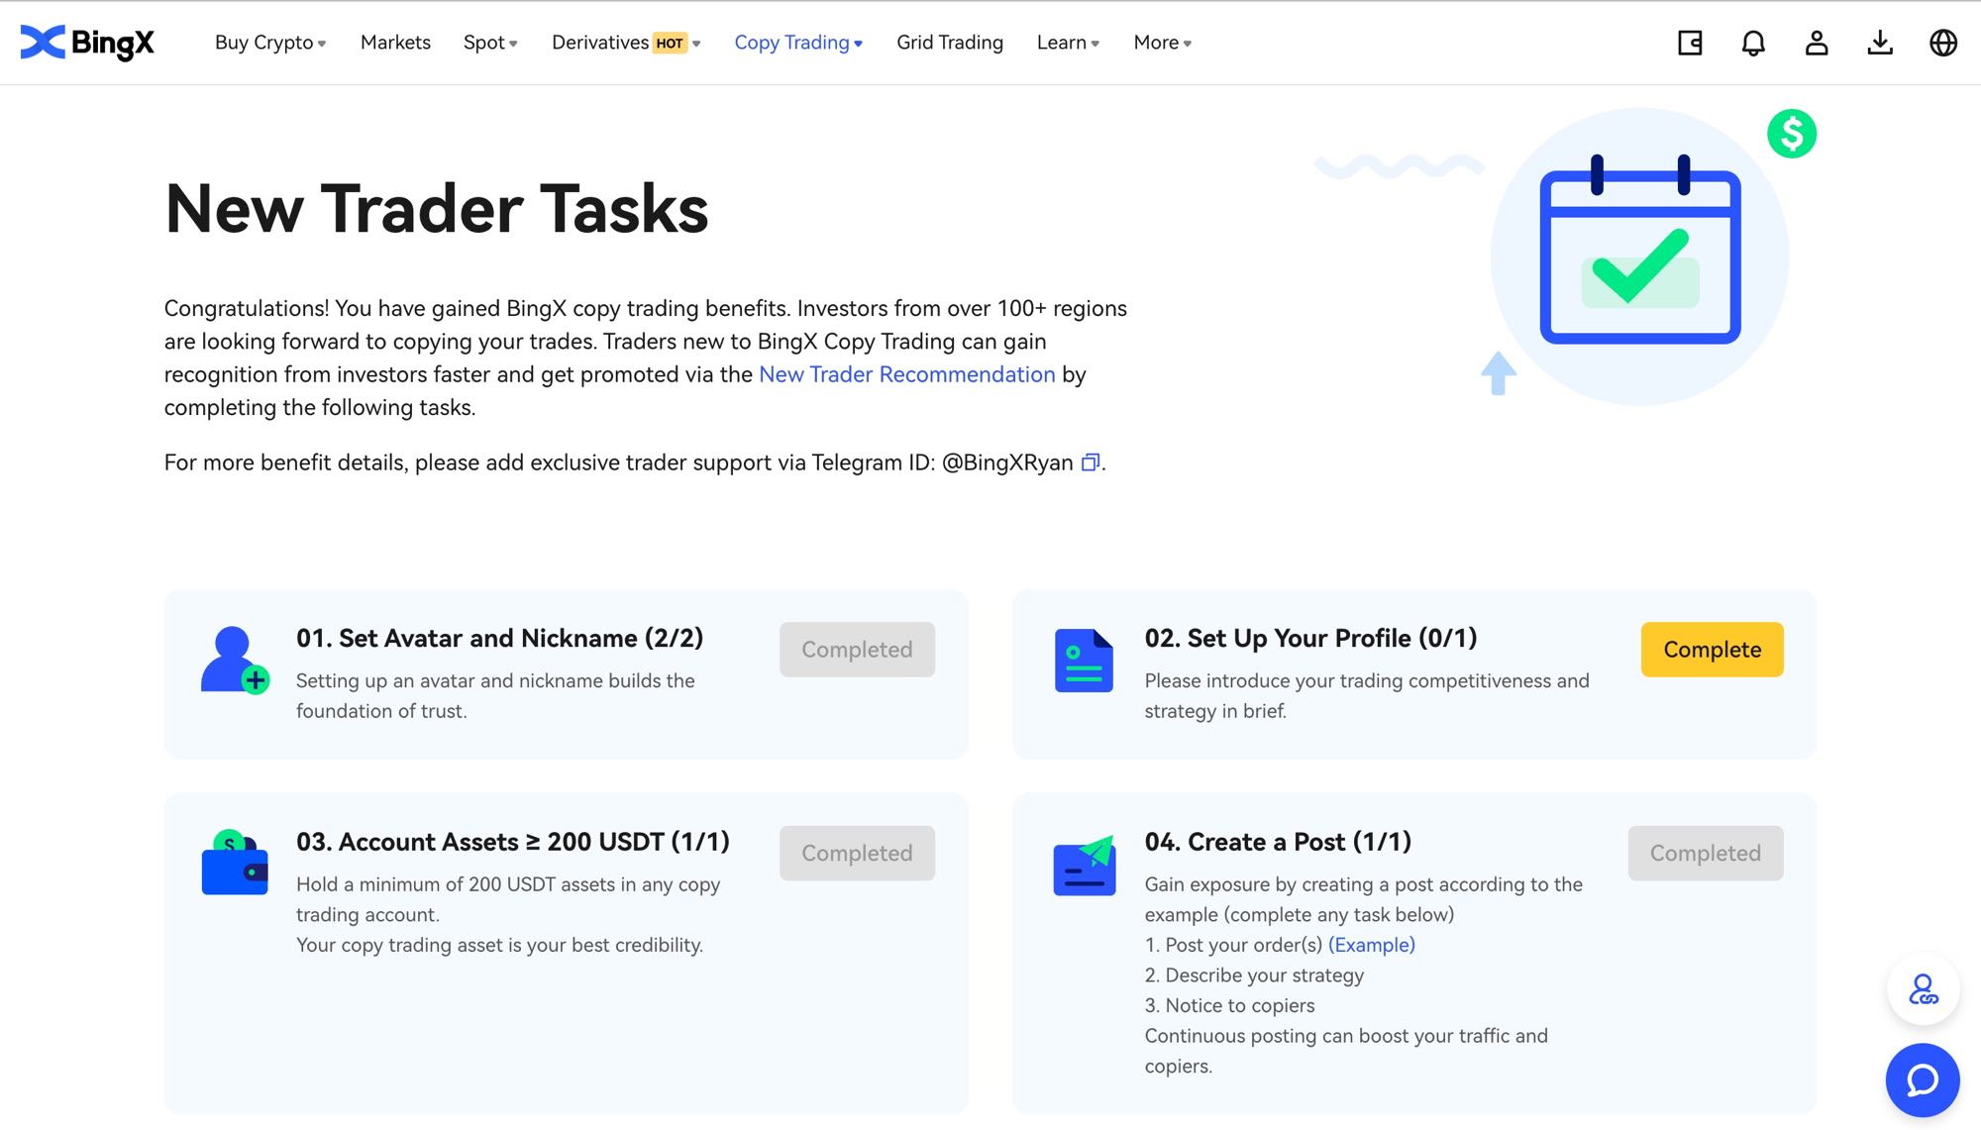This screenshot has width=1981, height=1130.
Task: Open the post (Example) link
Action: (1371, 945)
